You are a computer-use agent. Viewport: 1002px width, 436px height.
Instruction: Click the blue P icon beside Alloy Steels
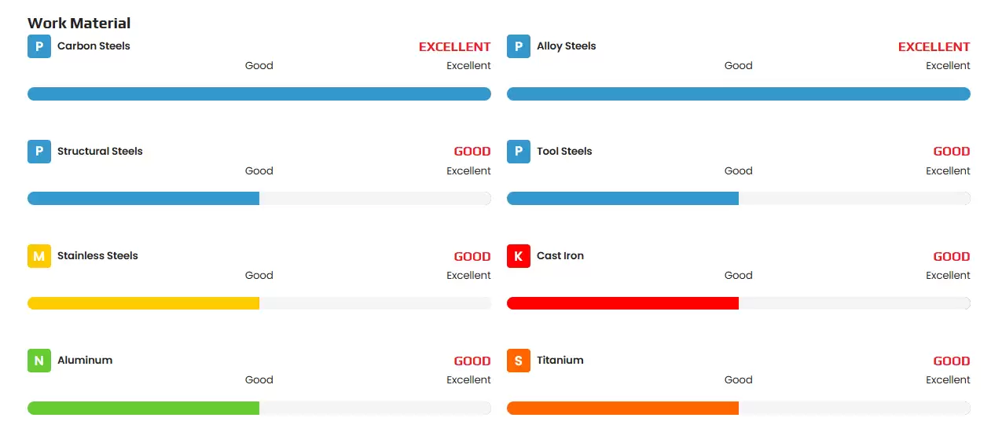pos(519,46)
